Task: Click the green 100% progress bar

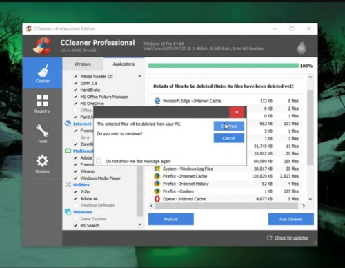Action: click(224, 66)
